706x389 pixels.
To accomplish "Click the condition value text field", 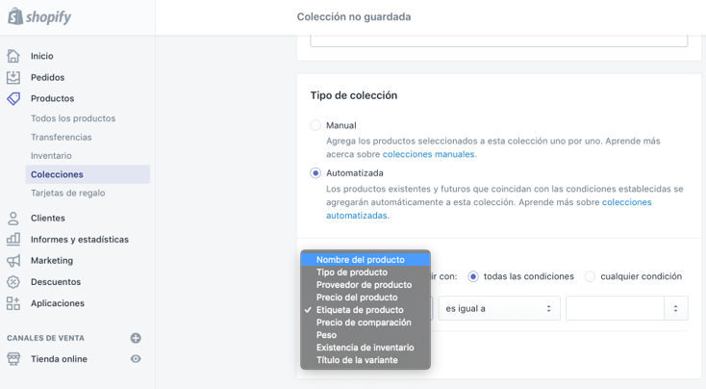I will point(615,309).
